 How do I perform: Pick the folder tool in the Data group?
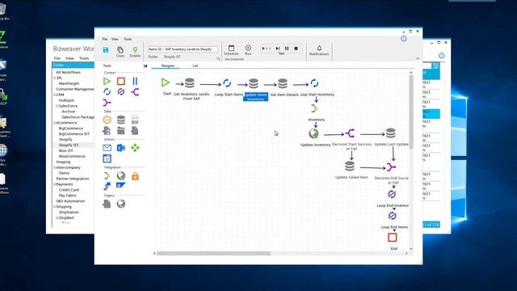121,131
